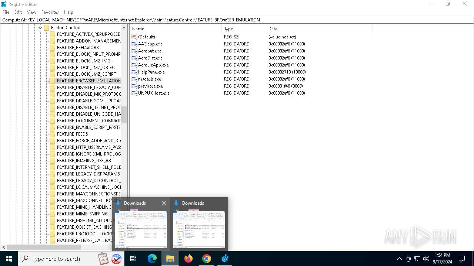Image resolution: width=474 pixels, height=266 pixels.
Task: Click the AcroDist.exe value icon
Action: pyautogui.click(x=134, y=58)
